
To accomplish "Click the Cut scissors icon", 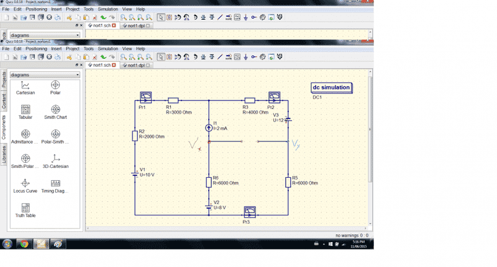I will click(x=69, y=57).
